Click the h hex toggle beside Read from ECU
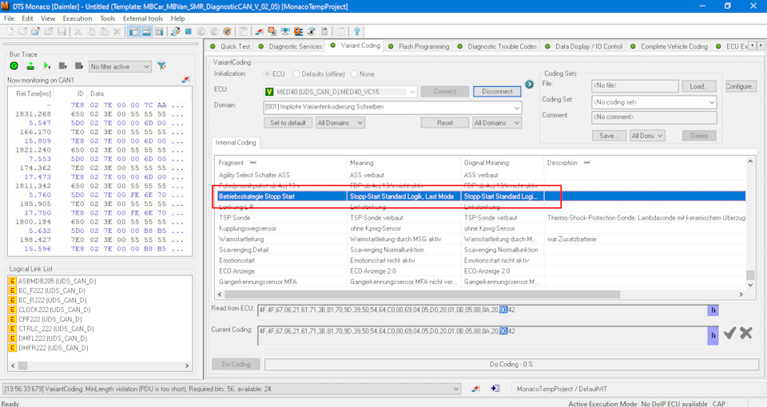 (x=713, y=310)
